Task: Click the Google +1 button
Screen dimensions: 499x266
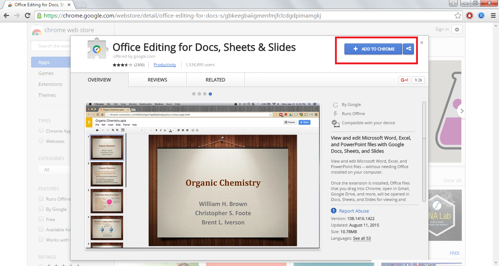Action: tap(404, 80)
